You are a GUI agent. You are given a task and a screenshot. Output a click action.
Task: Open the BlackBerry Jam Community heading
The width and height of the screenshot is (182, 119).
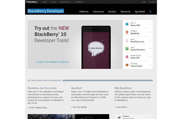[x=42, y=88]
